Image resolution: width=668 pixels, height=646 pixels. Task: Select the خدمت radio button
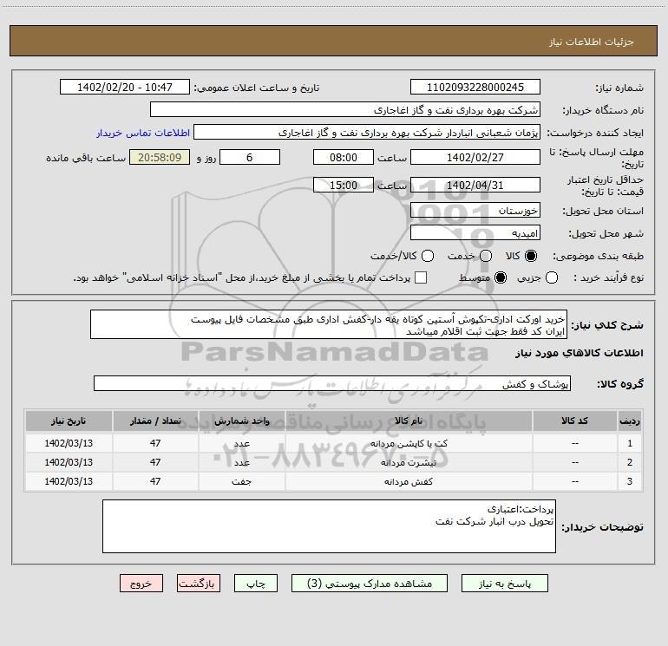(x=486, y=256)
